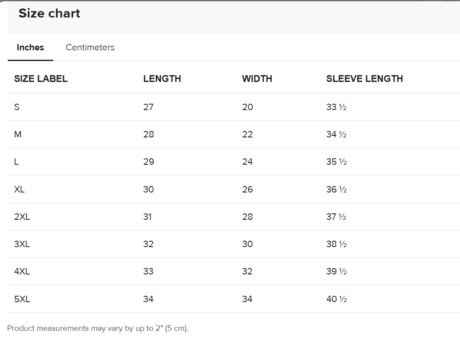The width and height of the screenshot is (460, 341).
Task: Select the Inches tab
Action: tap(30, 47)
